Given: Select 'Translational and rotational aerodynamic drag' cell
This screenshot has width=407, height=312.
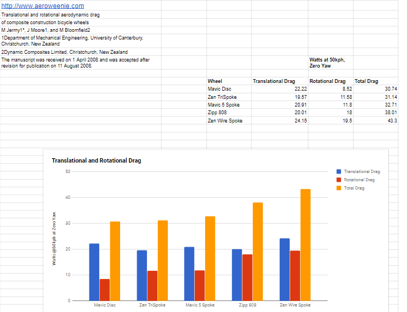Looking at the screenshot, I should coord(81,15).
